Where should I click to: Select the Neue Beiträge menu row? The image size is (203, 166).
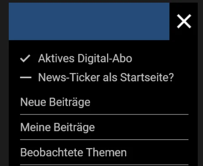(104, 102)
